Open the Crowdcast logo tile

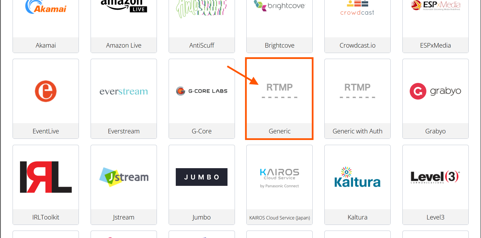(357, 8)
